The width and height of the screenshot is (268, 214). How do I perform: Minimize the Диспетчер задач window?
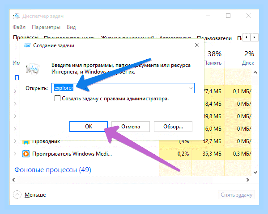pyautogui.click(x=208, y=16)
